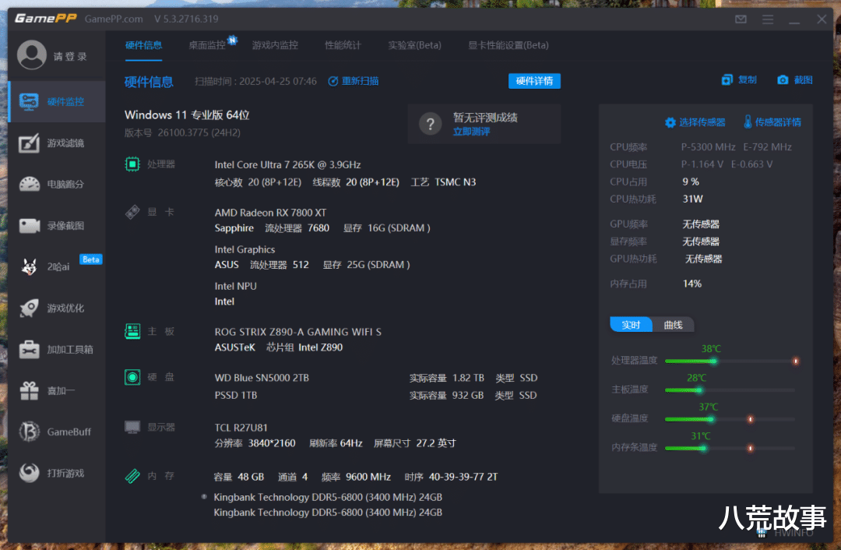Image resolution: width=841 pixels, height=550 pixels.
Task: Click the 选择传感器 gear icon
Action: pyautogui.click(x=670, y=122)
